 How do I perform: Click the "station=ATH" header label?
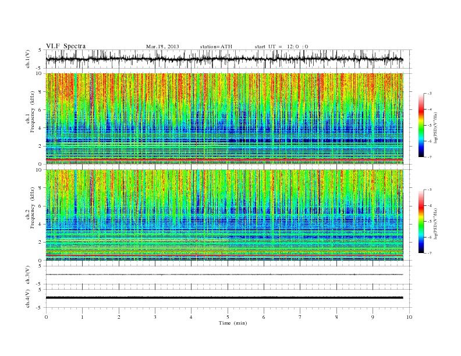coord(216,47)
